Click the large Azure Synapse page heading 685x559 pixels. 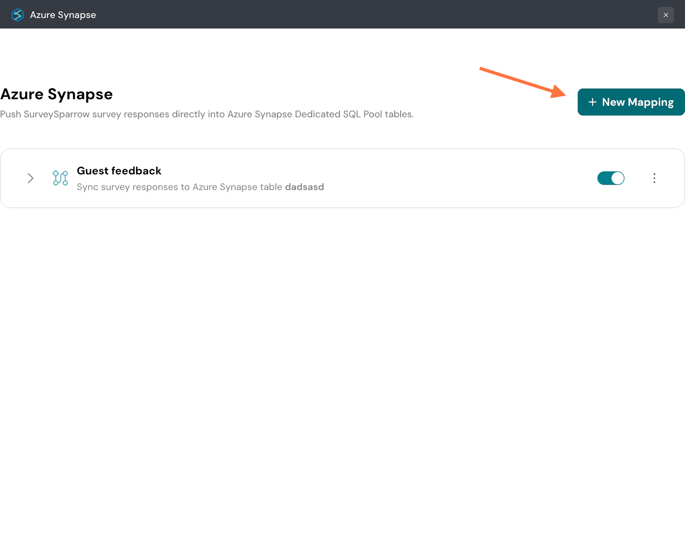pyautogui.click(x=57, y=94)
